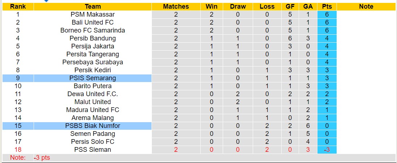Viewport: 397px width, 163px height.
Task: Click PSS Sleman in the last row
Action: click(93, 150)
